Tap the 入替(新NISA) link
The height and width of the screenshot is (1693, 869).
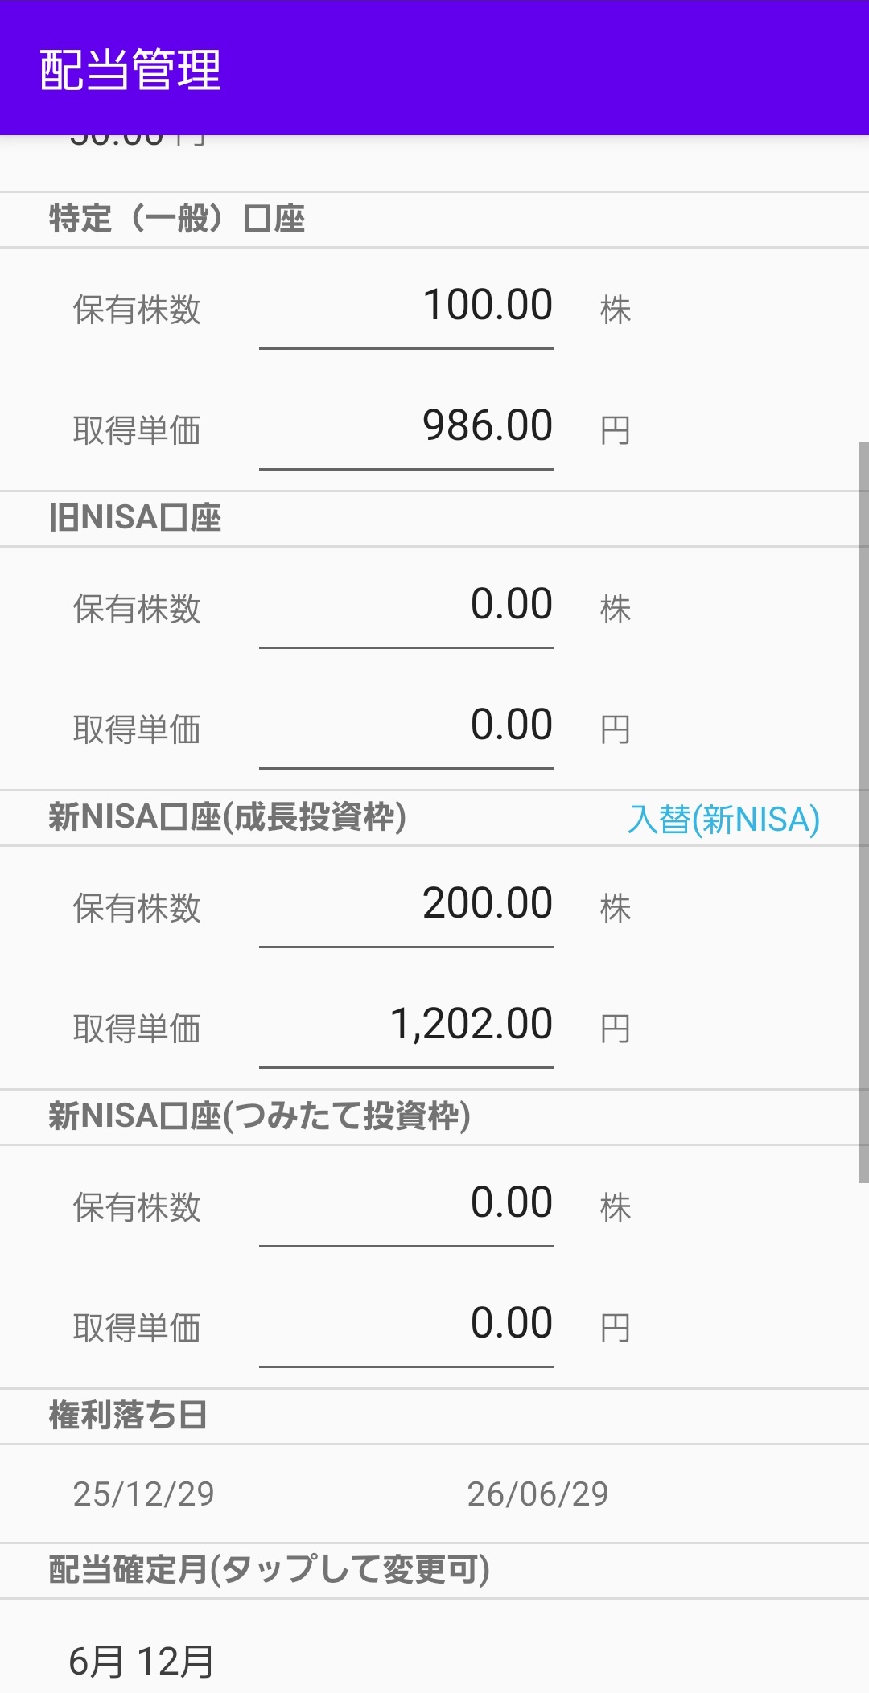(x=723, y=820)
